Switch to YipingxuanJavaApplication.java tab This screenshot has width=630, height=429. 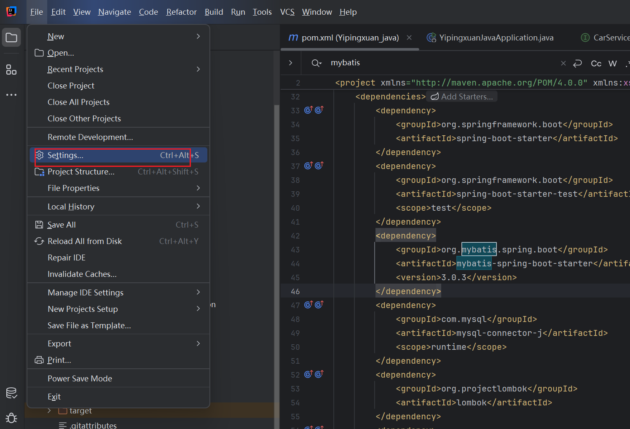[x=496, y=38]
